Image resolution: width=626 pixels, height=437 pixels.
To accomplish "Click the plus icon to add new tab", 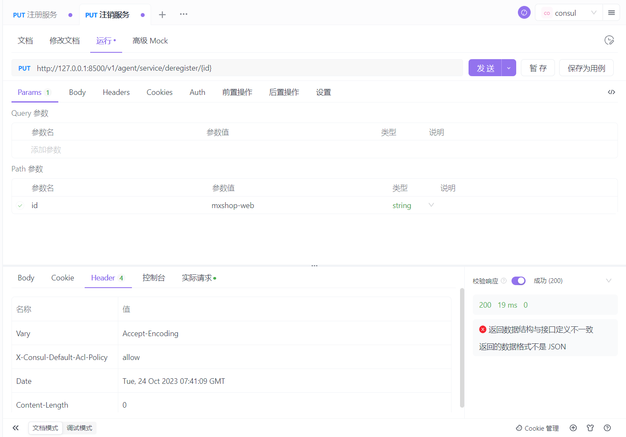I will tap(162, 15).
